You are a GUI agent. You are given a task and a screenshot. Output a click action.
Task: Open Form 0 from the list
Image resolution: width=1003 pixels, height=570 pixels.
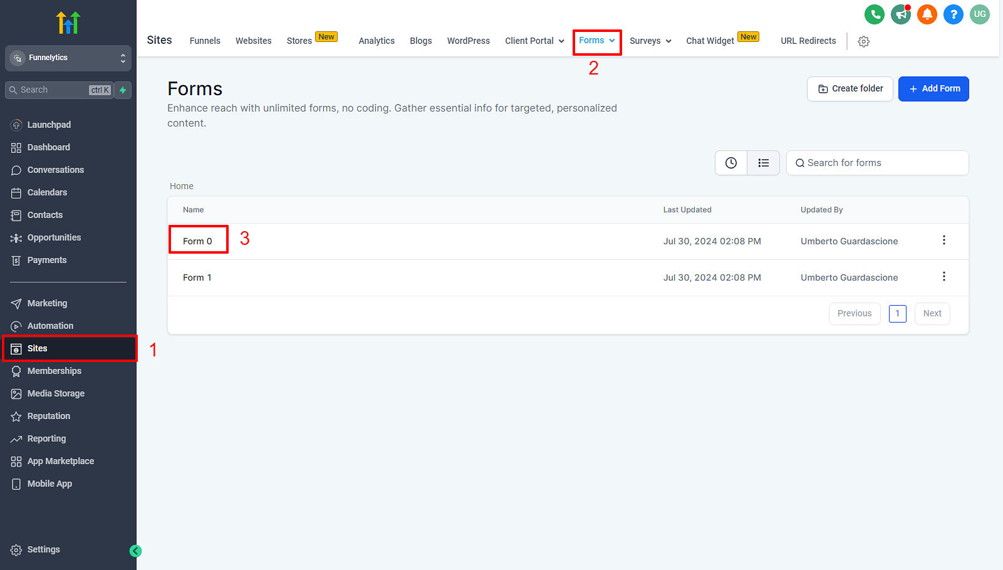(x=197, y=241)
